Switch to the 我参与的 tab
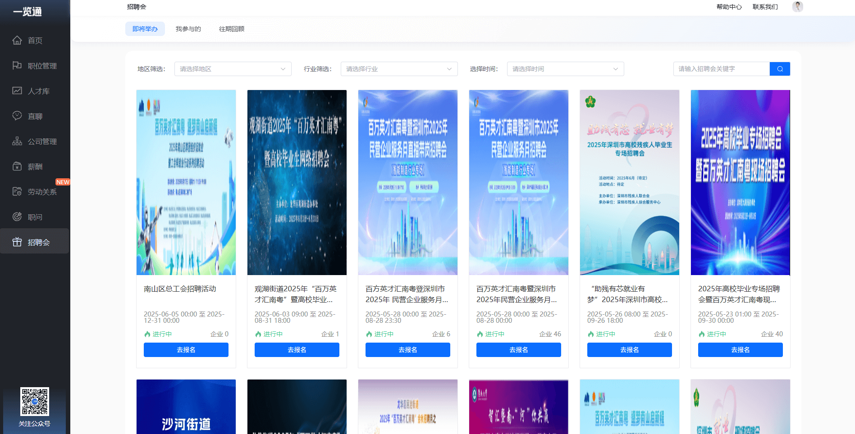 pos(188,29)
